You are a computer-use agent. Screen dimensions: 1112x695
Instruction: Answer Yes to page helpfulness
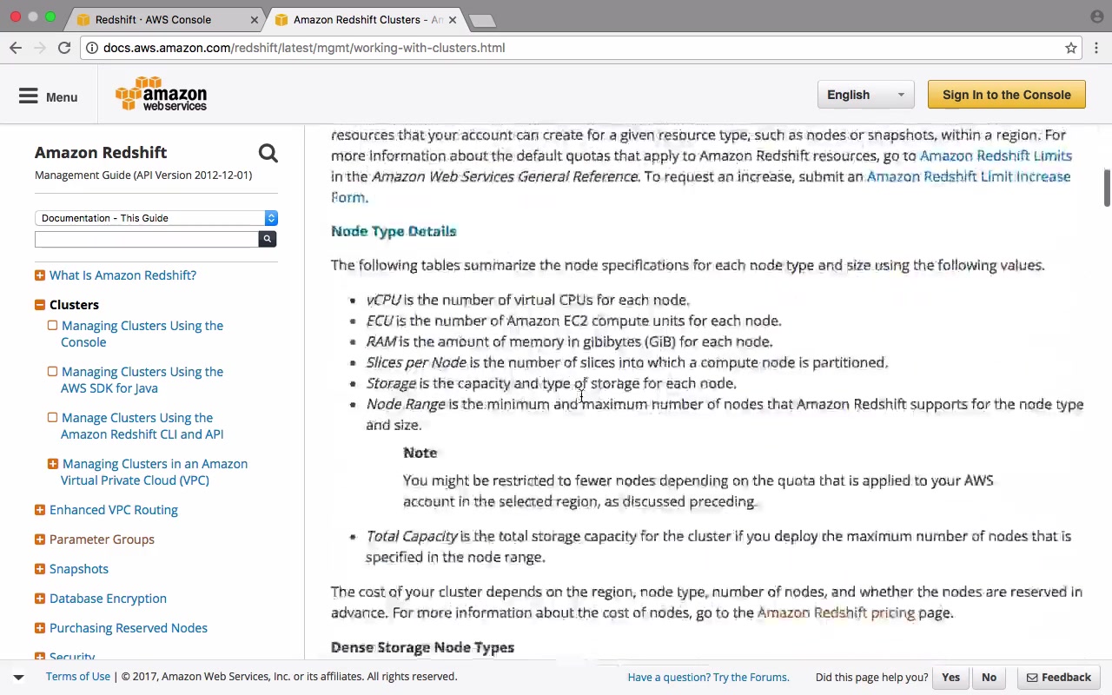click(950, 678)
